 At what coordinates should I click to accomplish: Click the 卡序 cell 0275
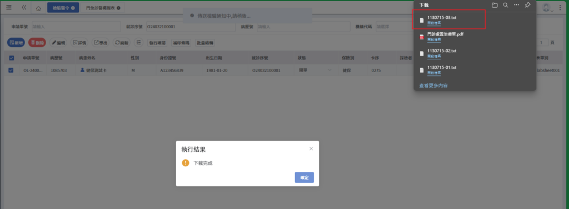(x=376, y=70)
